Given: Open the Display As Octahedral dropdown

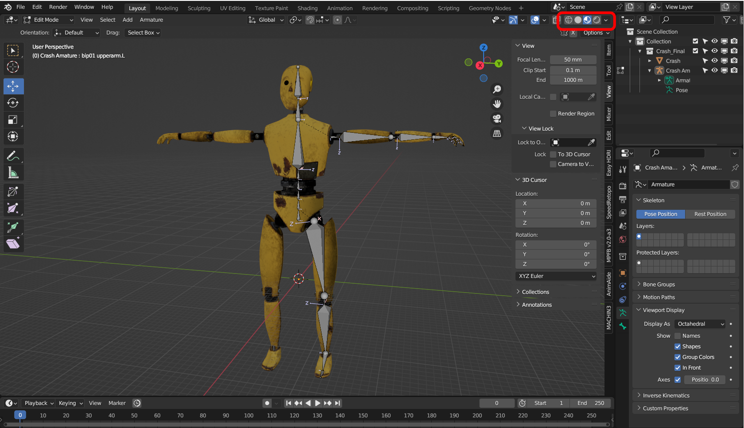Looking at the screenshot, I should [700, 324].
